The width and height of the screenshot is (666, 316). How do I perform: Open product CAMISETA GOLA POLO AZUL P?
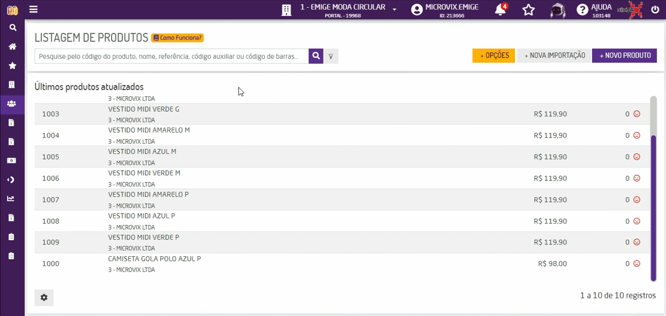click(x=154, y=259)
